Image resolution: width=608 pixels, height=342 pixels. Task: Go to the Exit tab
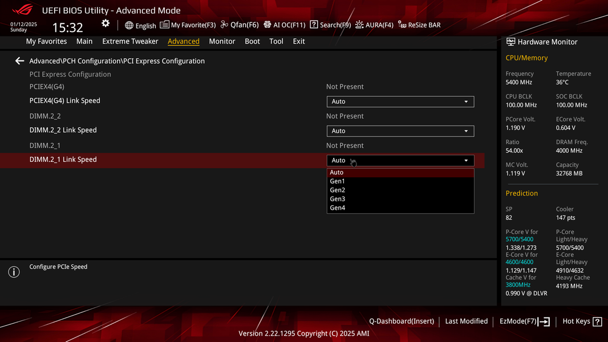298,41
